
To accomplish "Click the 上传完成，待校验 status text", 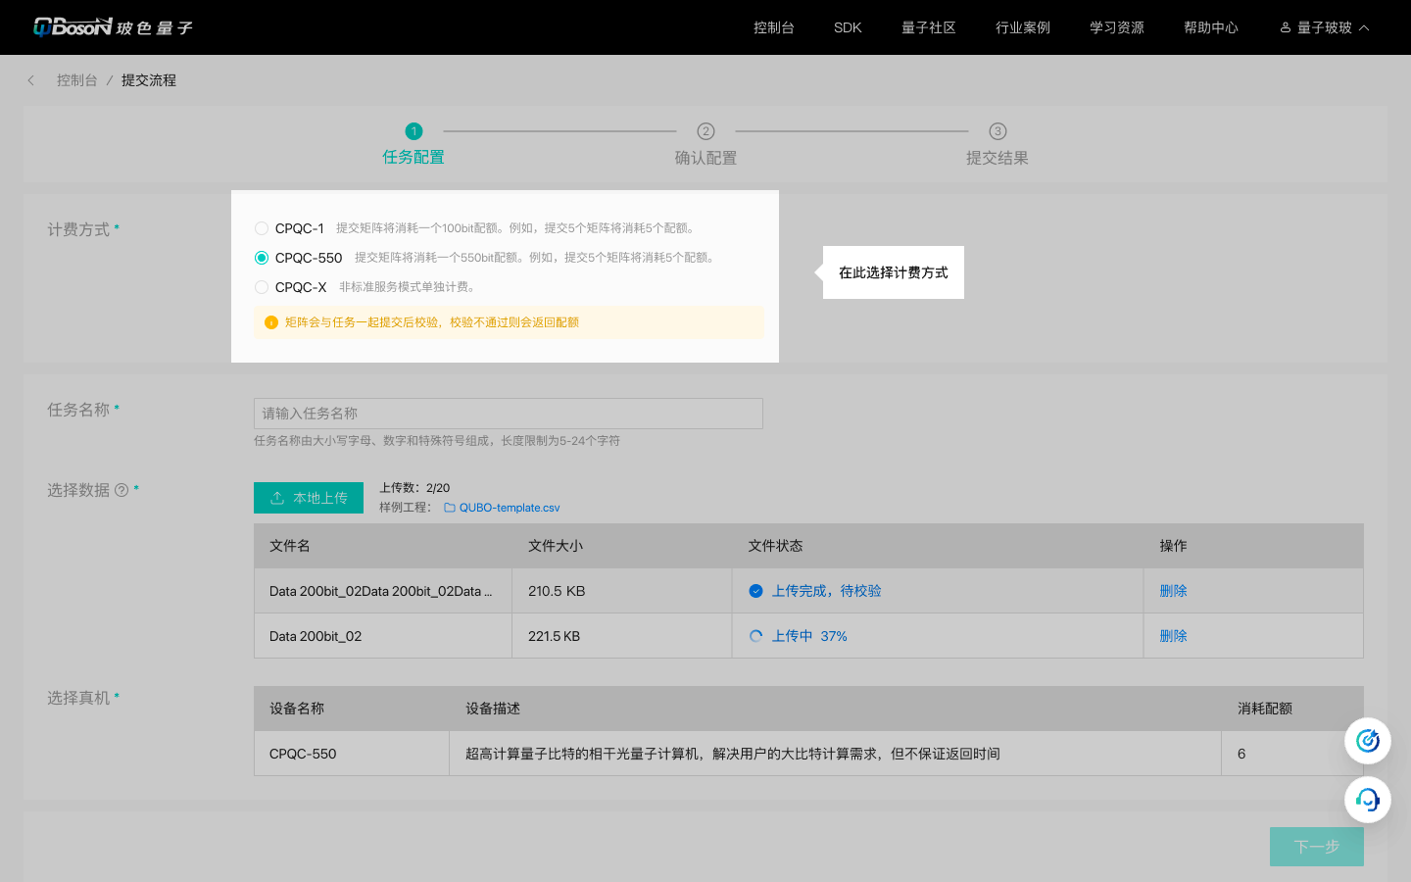I will click(827, 591).
